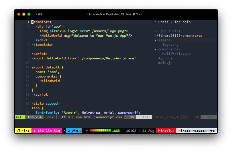
Task: Click the 50% indicator in NERDTree statusline
Action: click(196, 117)
